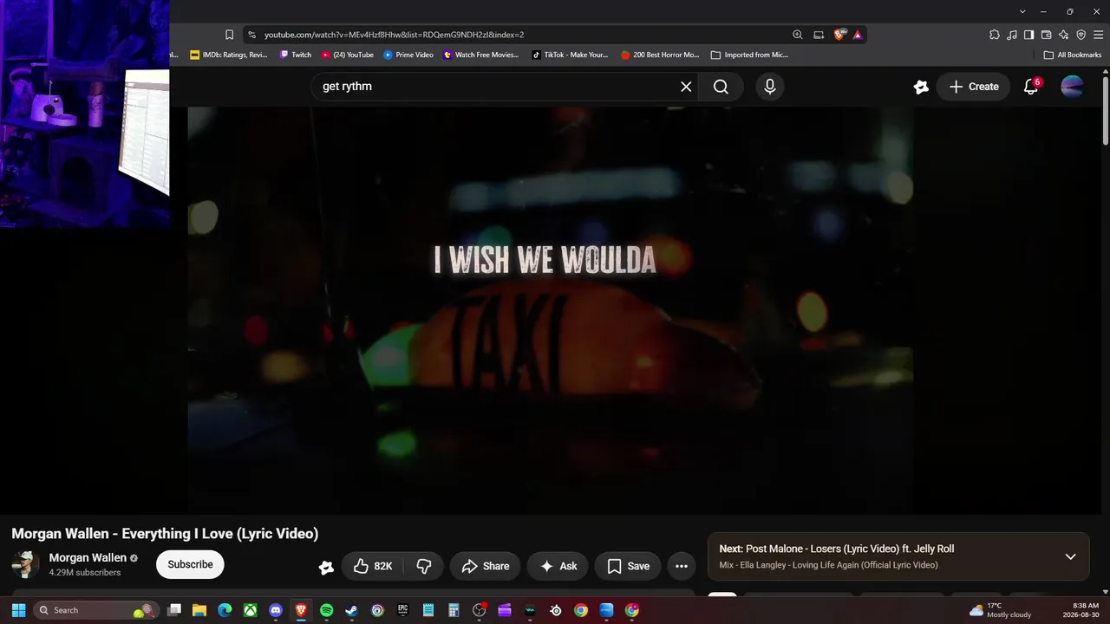
Task: Click the video player showing TAXI scene
Action: tap(550, 310)
